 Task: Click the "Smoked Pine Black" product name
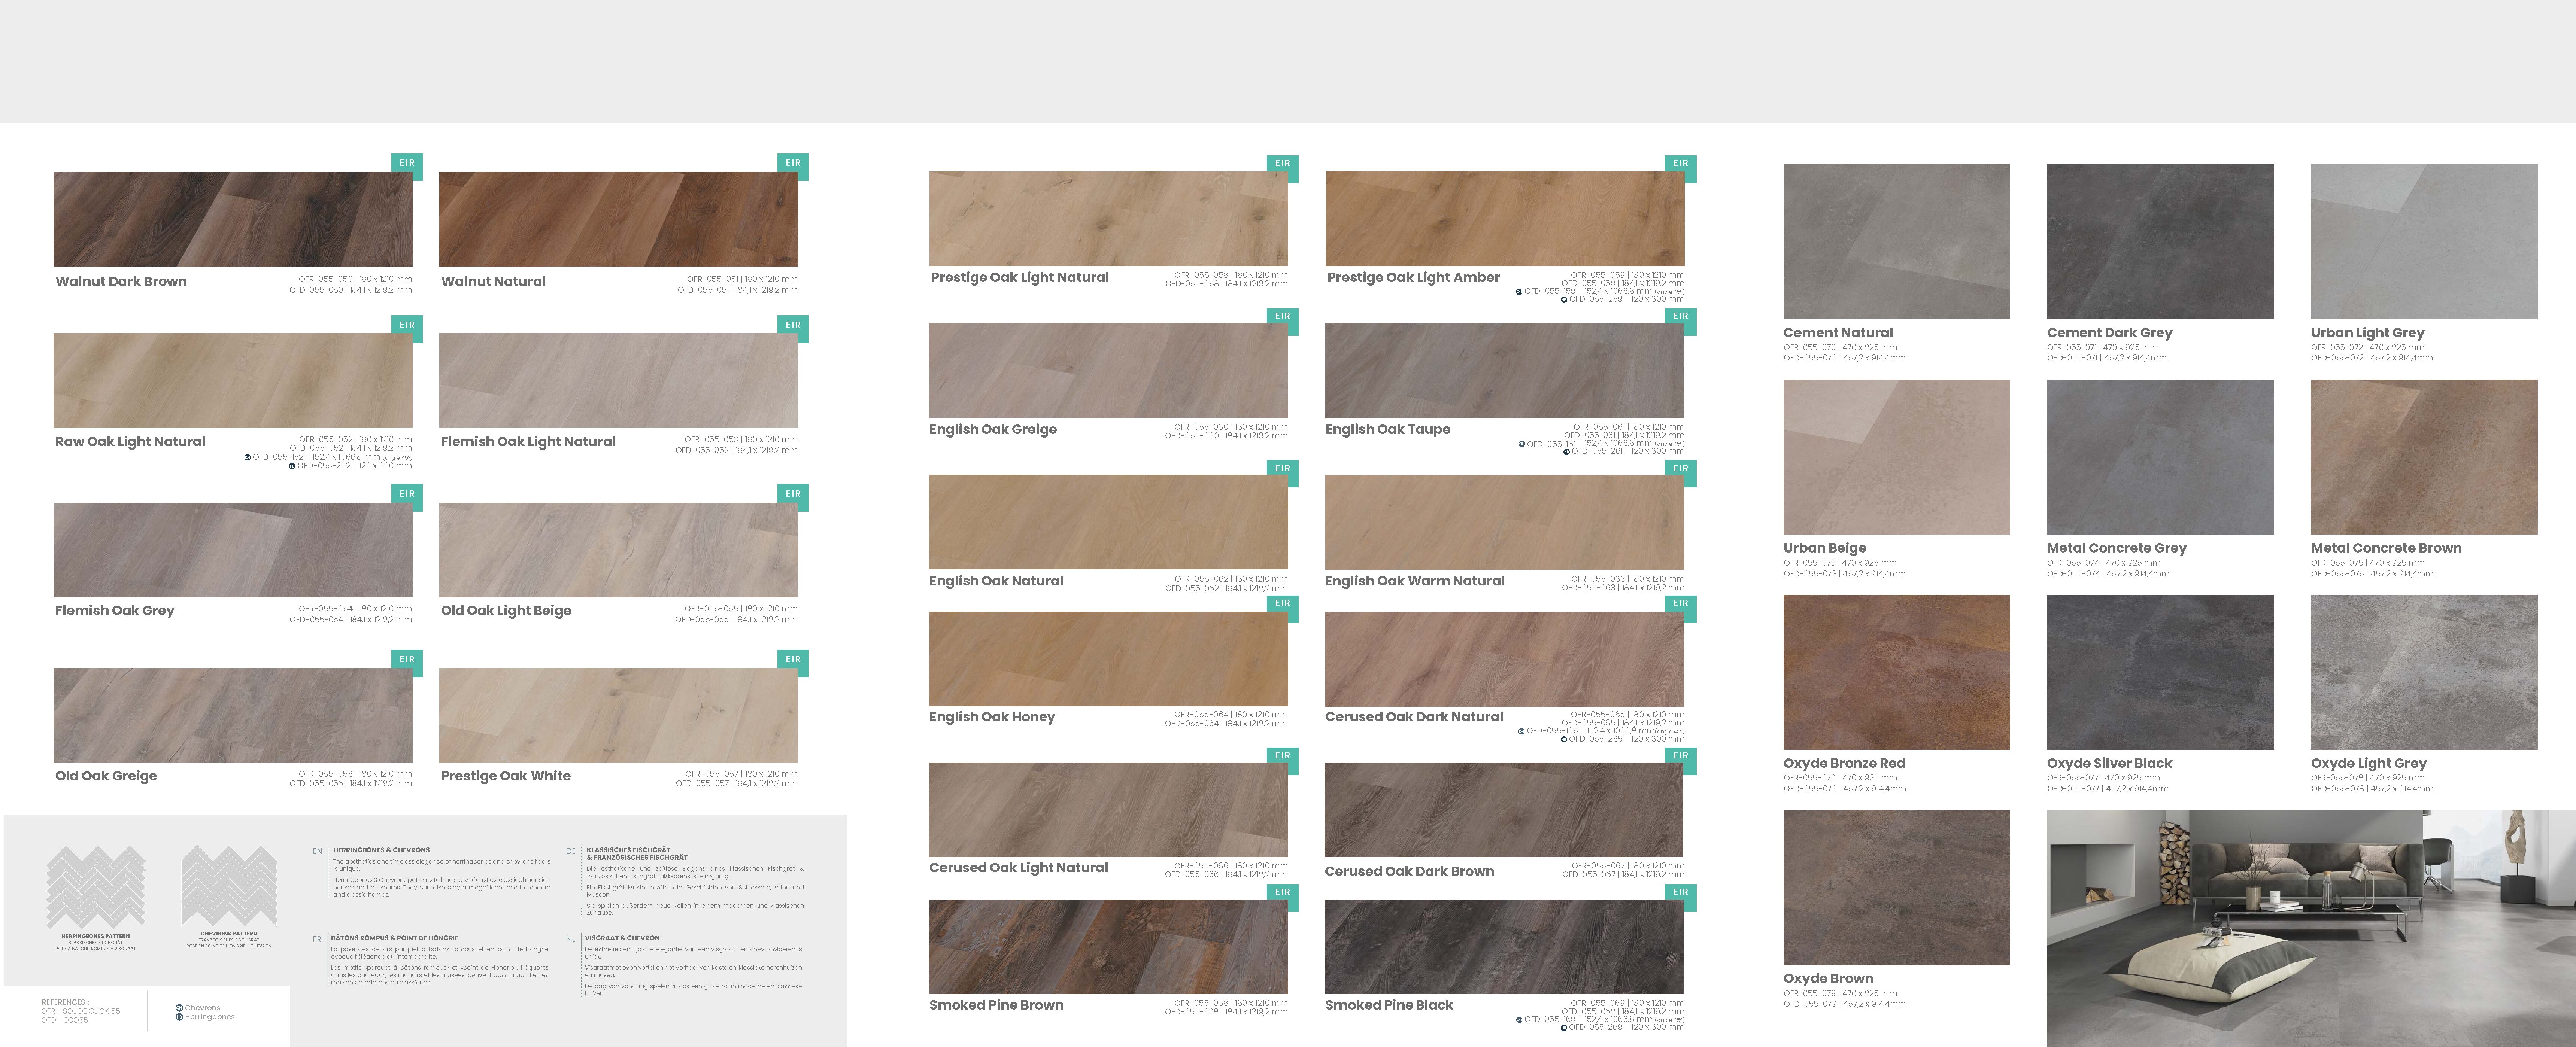1389,1005
